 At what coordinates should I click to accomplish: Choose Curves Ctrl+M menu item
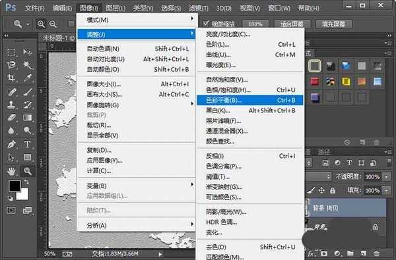250,55
